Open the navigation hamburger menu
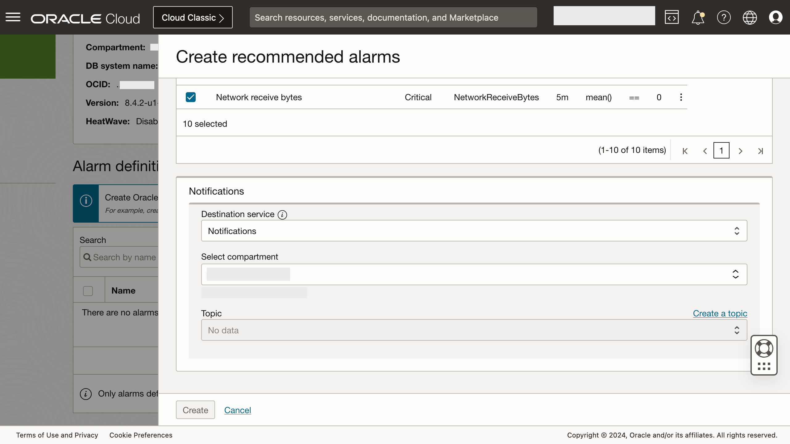Viewport: 790px width, 444px height. click(13, 17)
